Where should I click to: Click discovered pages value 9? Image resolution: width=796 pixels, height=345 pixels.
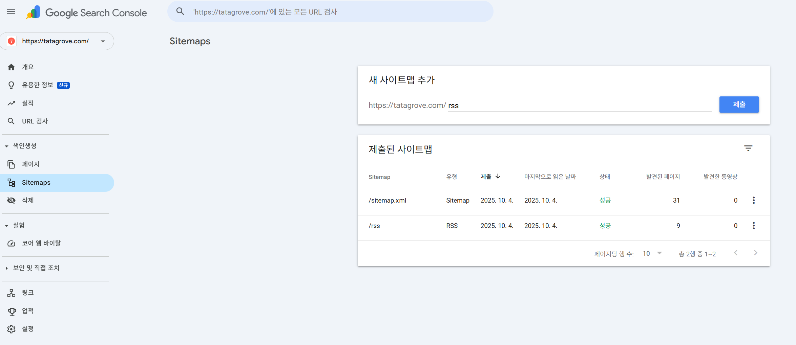pyautogui.click(x=678, y=226)
